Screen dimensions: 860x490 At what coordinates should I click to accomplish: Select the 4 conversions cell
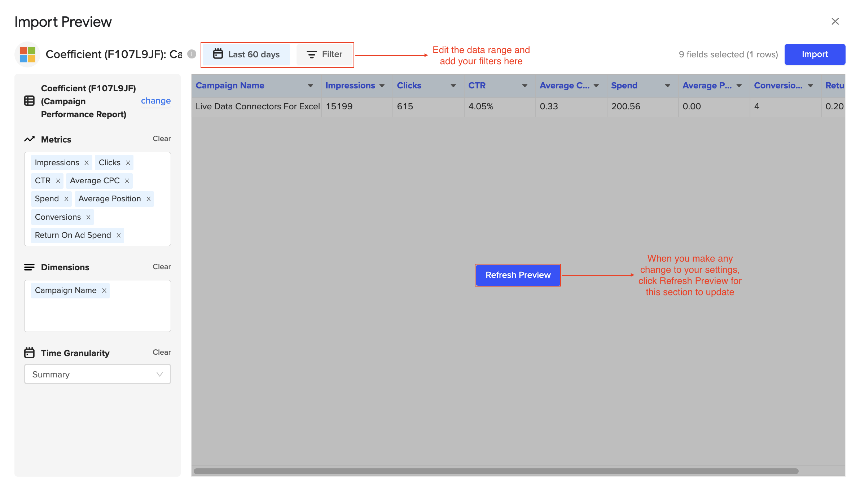[x=786, y=107]
